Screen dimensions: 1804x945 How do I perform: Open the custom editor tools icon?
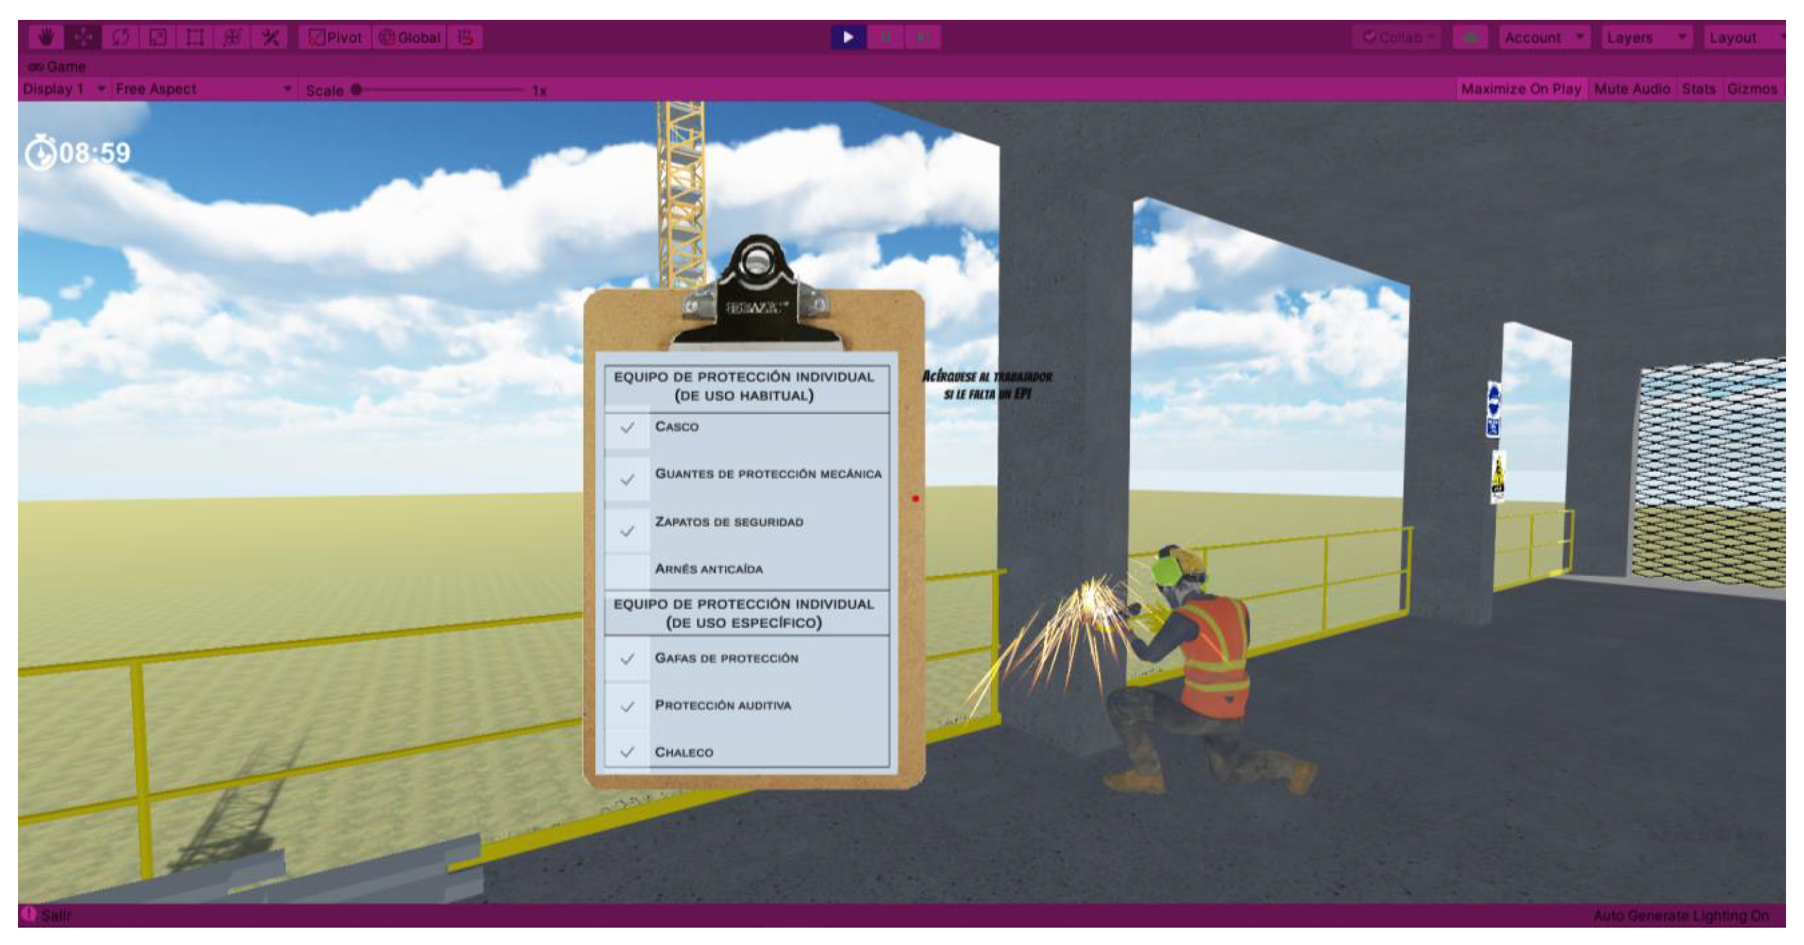click(270, 37)
